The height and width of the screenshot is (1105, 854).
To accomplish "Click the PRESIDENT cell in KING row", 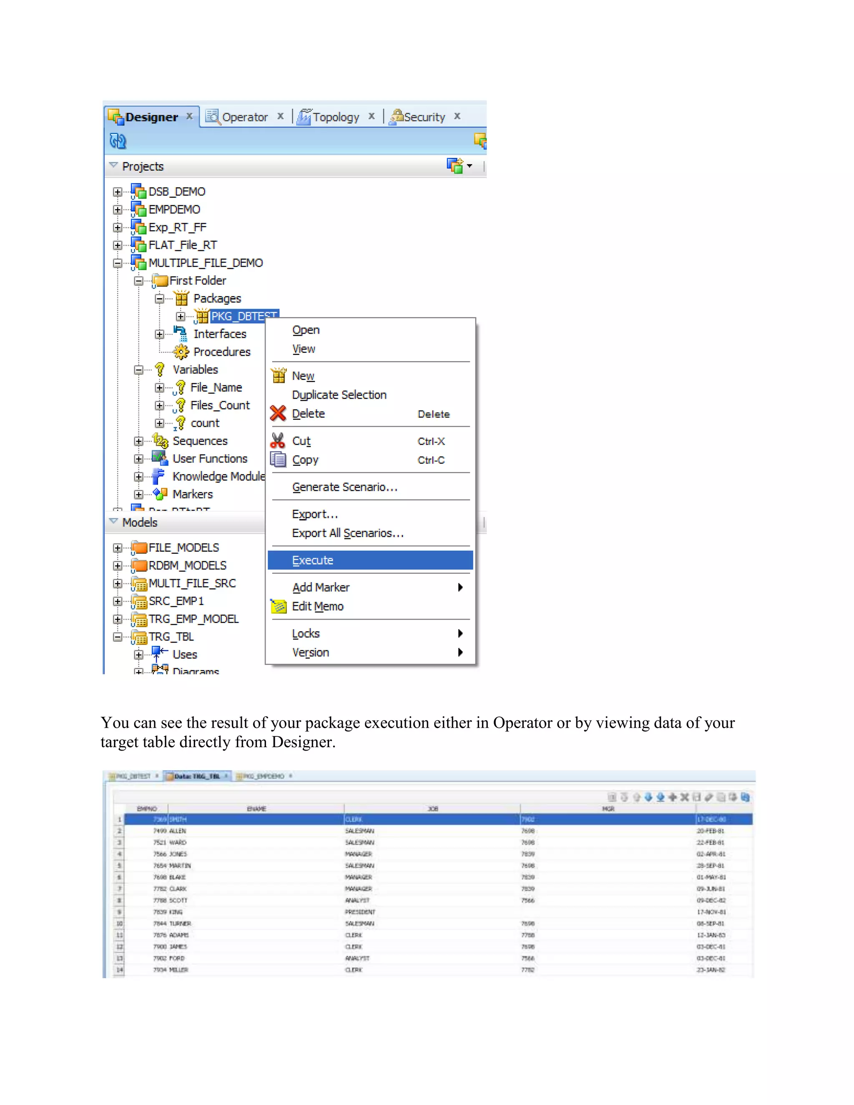I will 432,912.
